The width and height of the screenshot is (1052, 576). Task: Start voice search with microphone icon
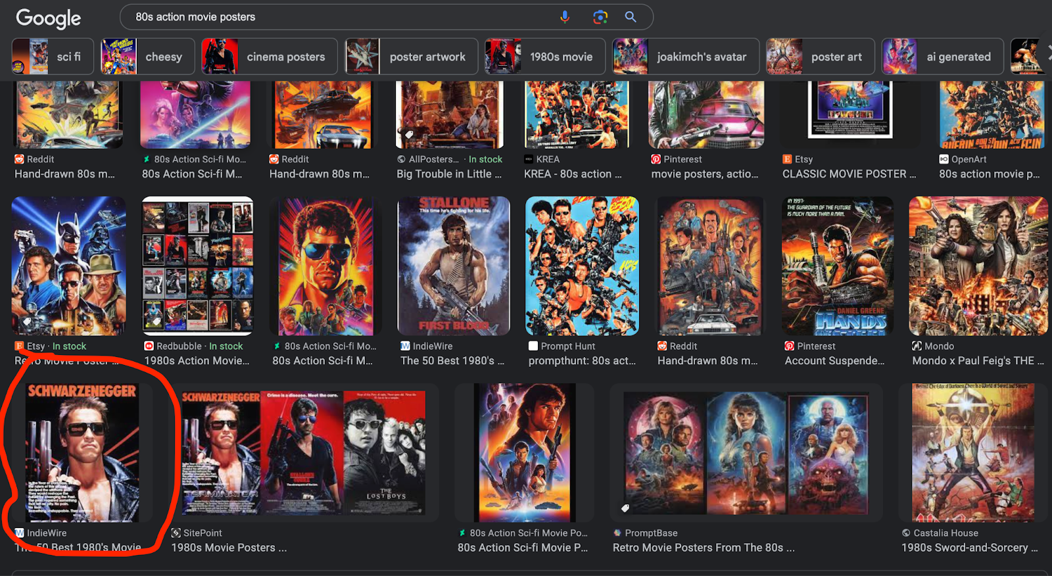pyautogui.click(x=565, y=17)
